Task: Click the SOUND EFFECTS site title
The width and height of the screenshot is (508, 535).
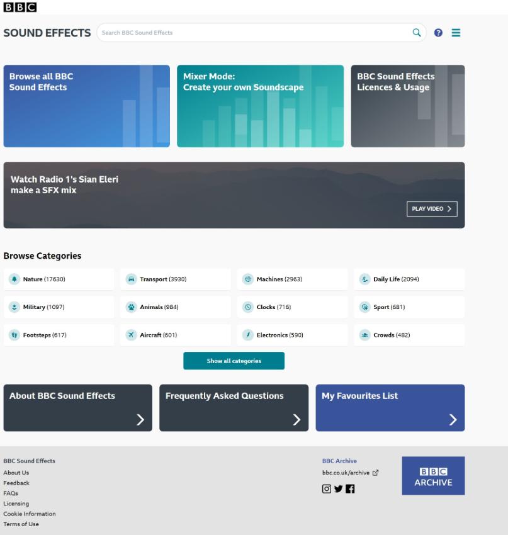Action: [47, 33]
